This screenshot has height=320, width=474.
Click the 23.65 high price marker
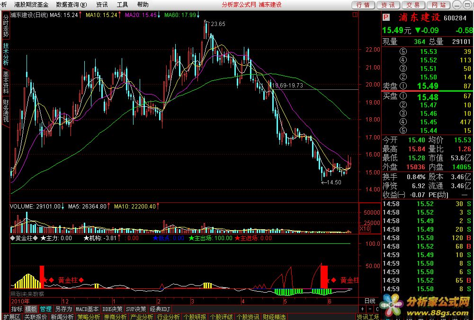tap(218, 24)
